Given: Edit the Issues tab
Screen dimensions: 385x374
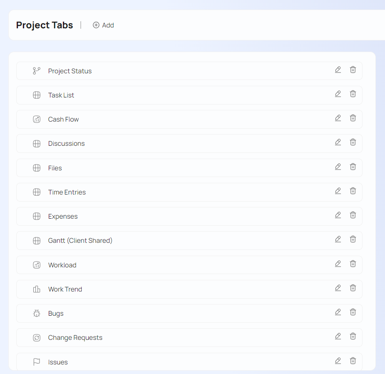Looking at the screenshot, I should pyautogui.click(x=338, y=361).
